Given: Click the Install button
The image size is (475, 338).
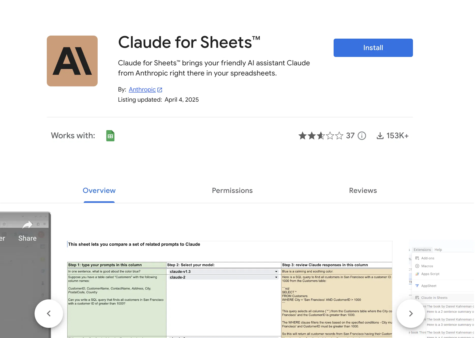Looking at the screenshot, I should (x=373, y=48).
